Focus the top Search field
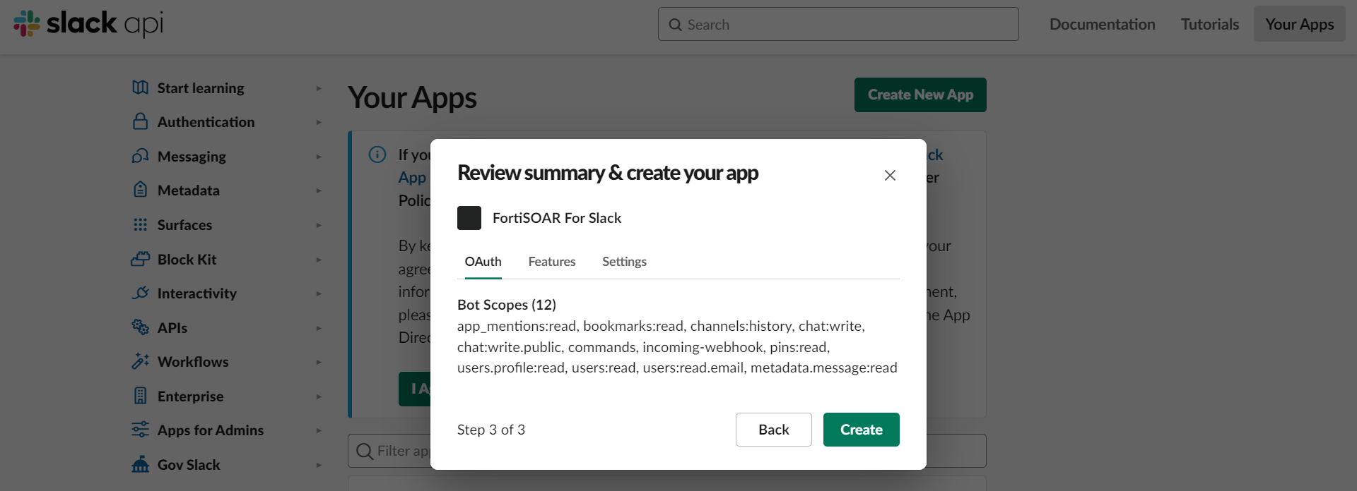 [838, 24]
